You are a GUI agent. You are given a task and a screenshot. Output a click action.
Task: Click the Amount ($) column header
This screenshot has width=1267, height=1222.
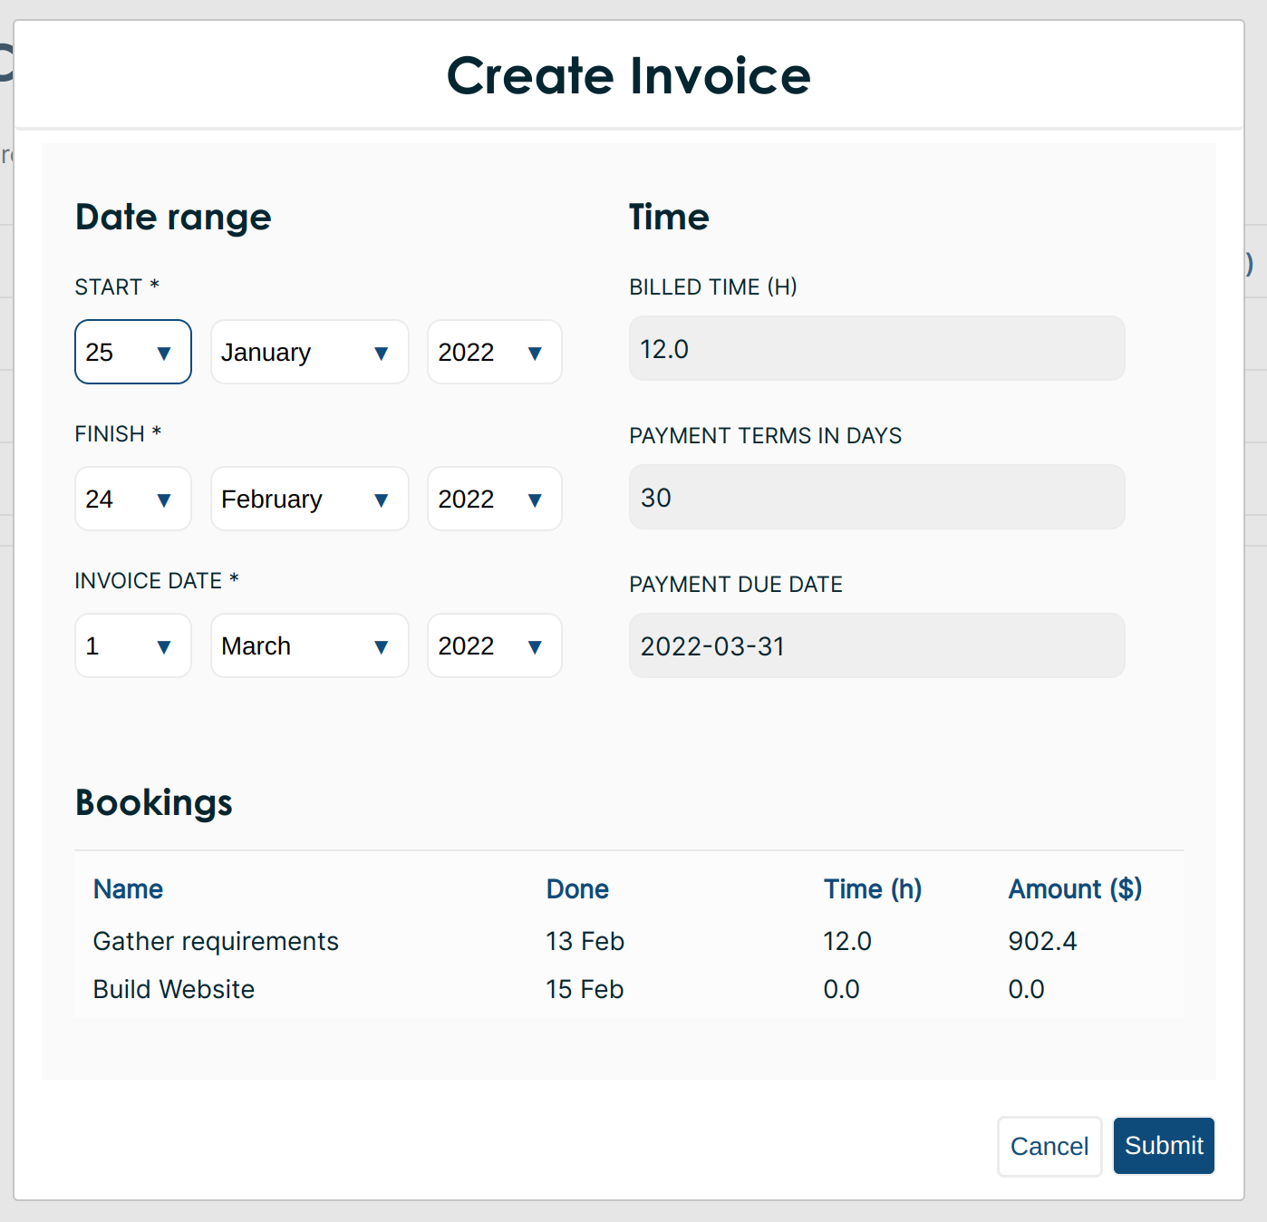pos(1075,889)
